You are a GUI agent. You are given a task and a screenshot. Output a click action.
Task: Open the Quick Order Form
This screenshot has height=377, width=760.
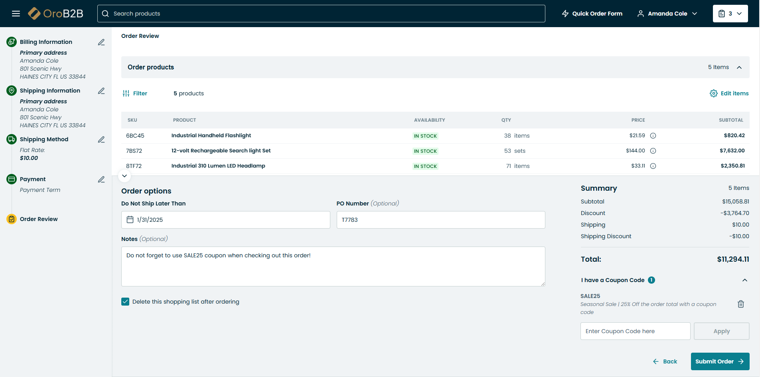click(592, 14)
